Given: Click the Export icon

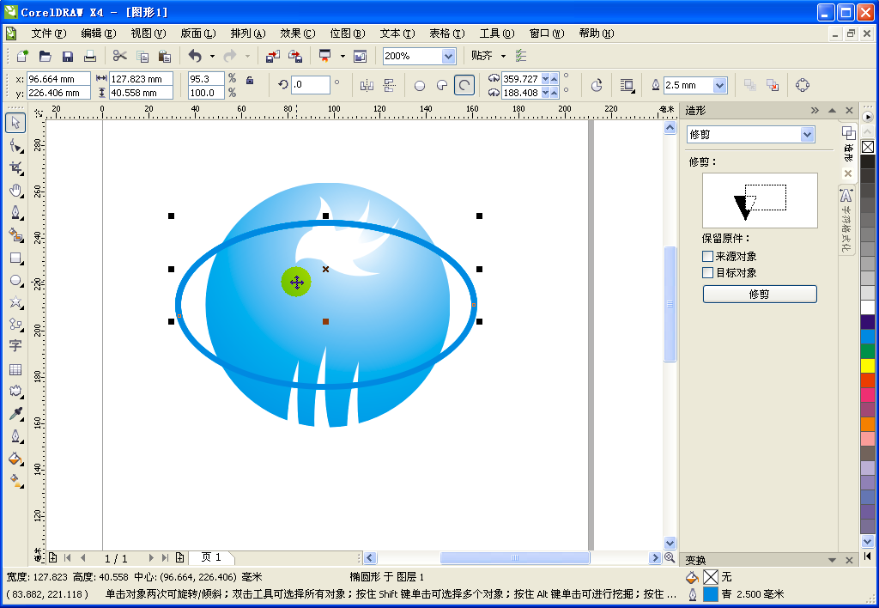Looking at the screenshot, I should [x=295, y=56].
